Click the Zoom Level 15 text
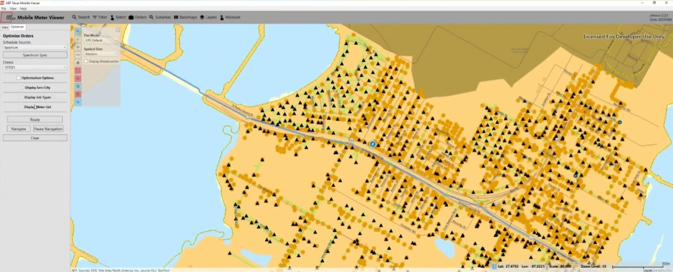 [593, 266]
